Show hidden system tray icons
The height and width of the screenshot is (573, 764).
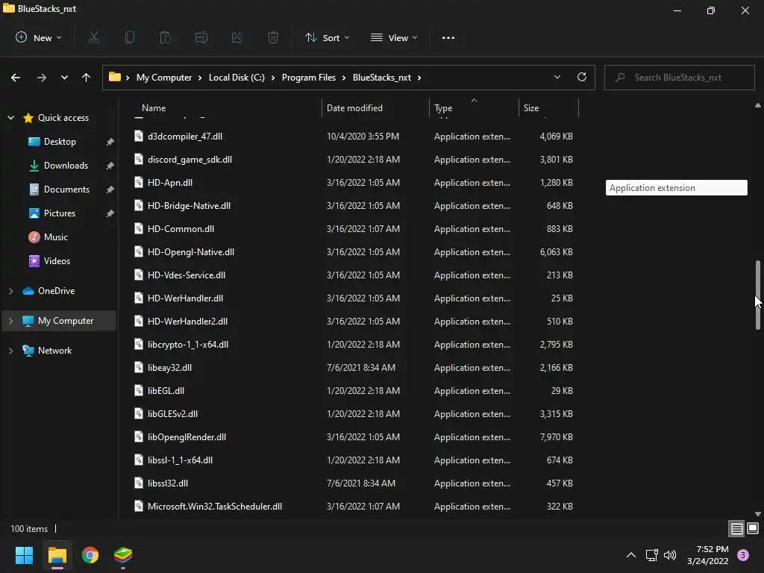pyautogui.click(x=631, y=555)
